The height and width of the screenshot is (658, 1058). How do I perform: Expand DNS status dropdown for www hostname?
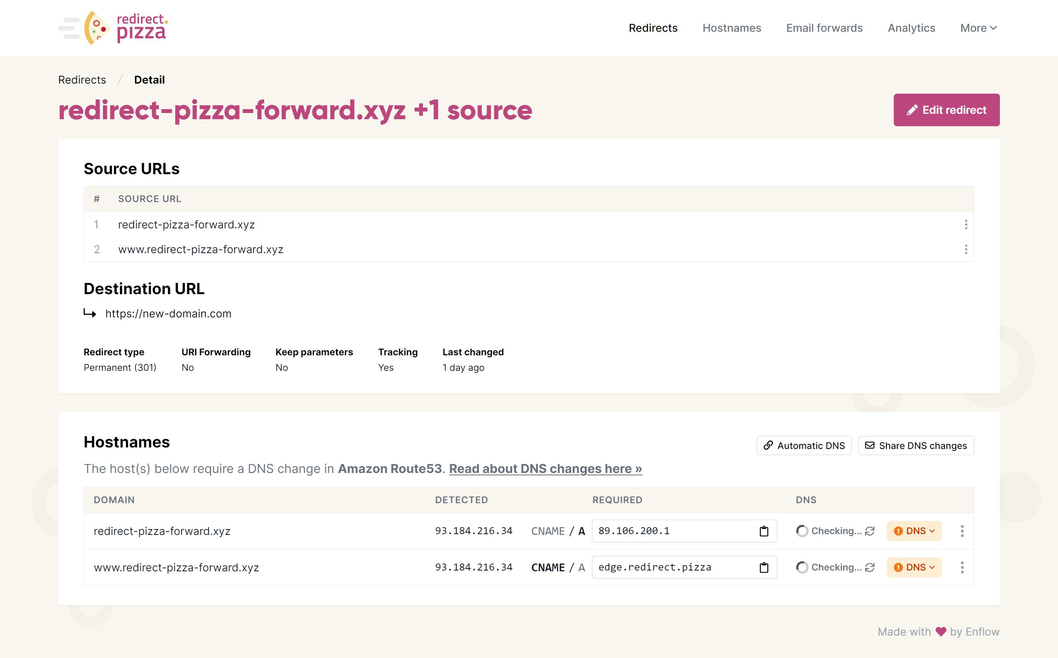(x=914, y=567)
